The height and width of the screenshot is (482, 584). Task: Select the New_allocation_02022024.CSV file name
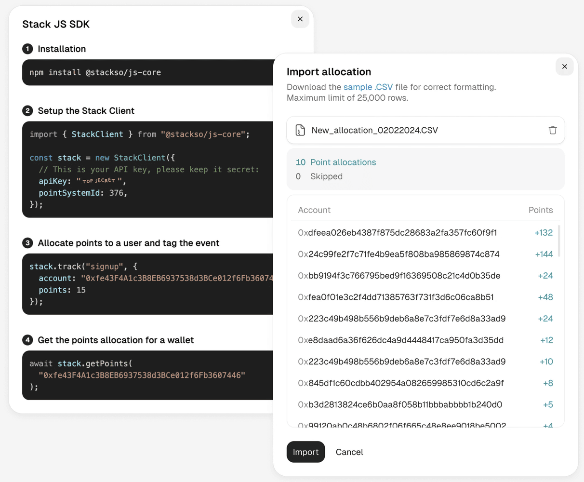pyautogui.click(x=375, y=130)
